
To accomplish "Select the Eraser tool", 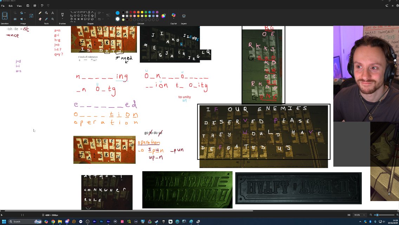I will click(x=40, y=19).
